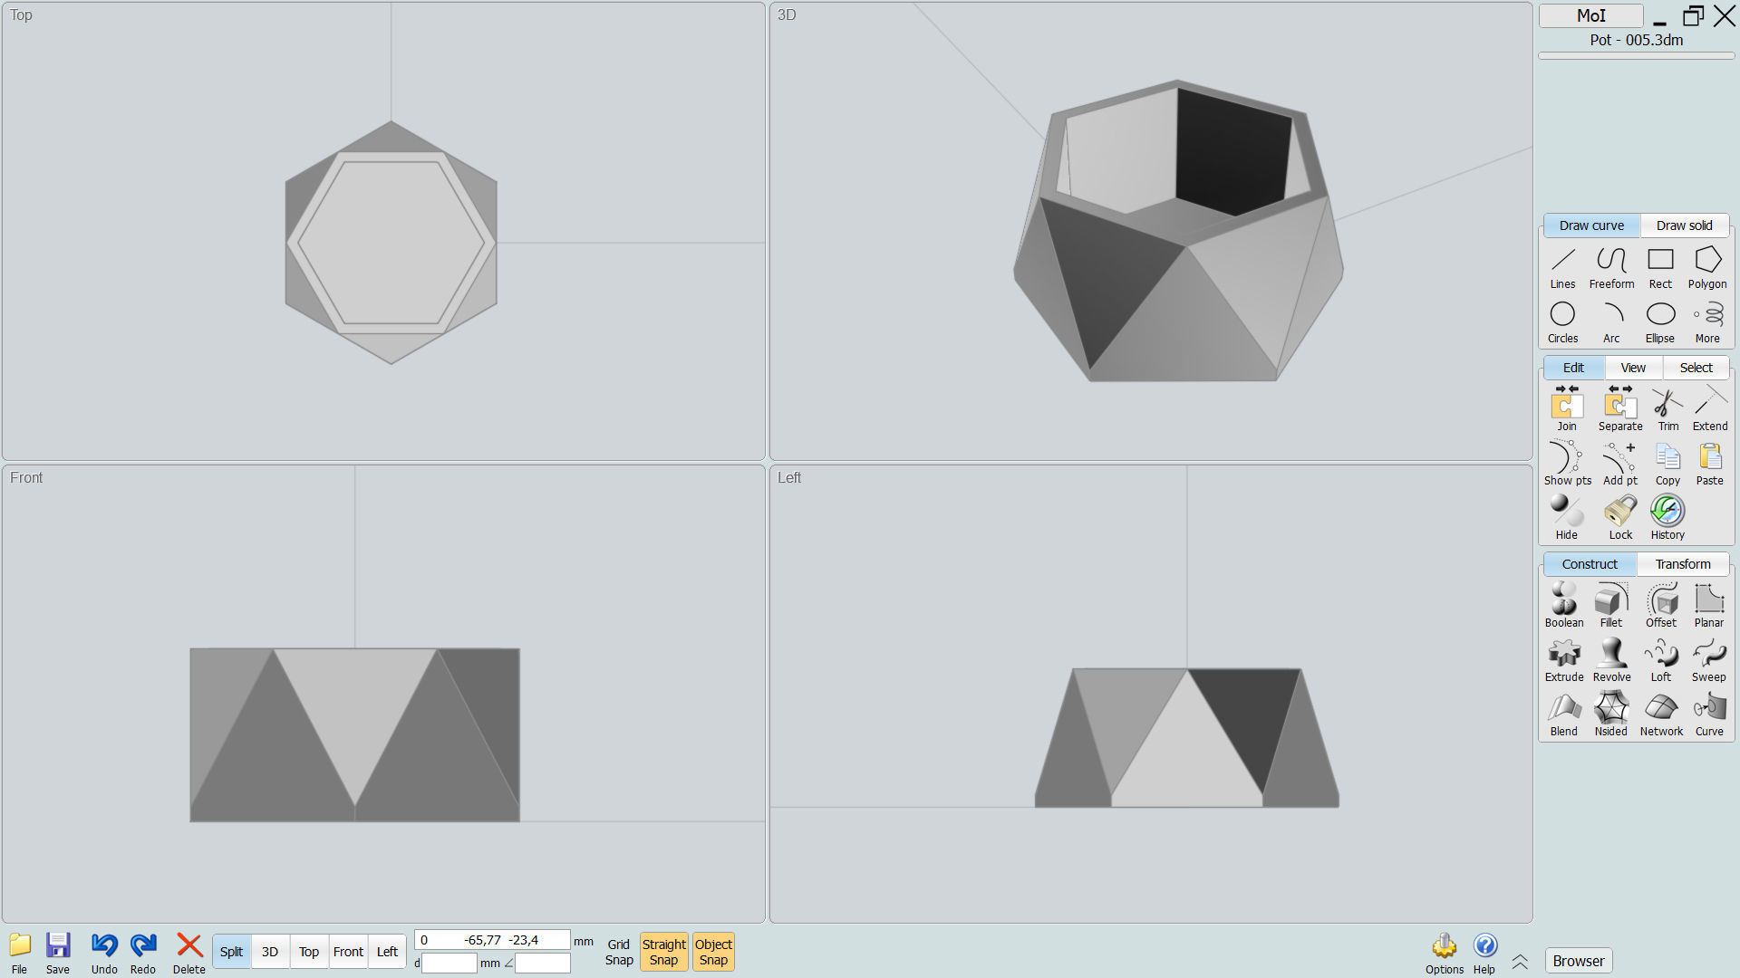The image size is (1740, 978).
Task: Select the Sweep tool
Action: pos(1709,660)
